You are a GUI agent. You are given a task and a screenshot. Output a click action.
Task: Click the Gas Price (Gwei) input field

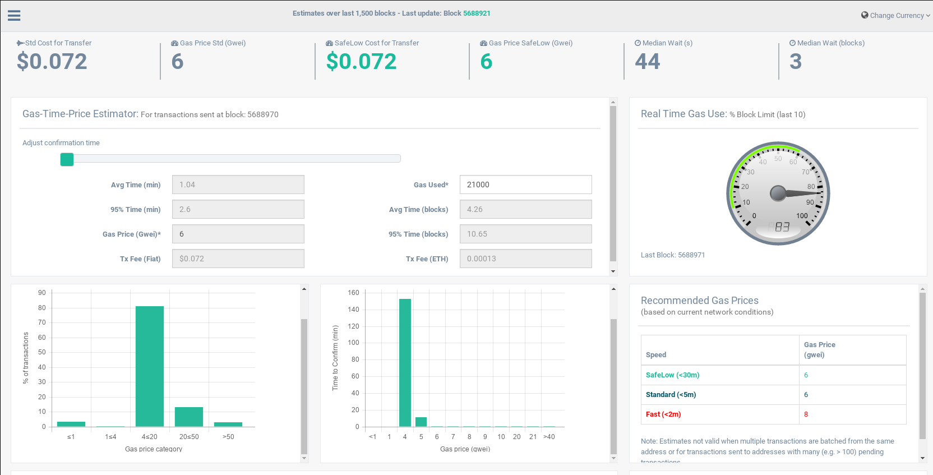238,234
